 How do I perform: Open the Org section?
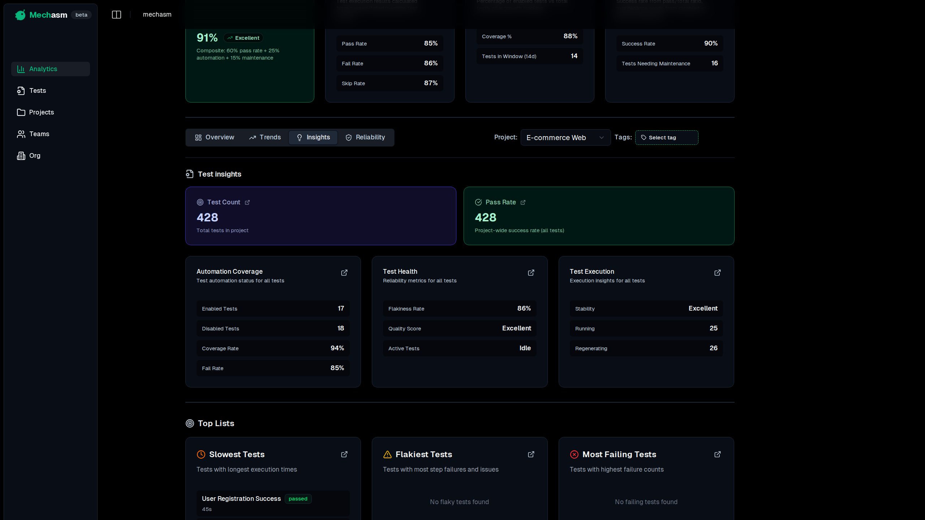tap(35, 156)
